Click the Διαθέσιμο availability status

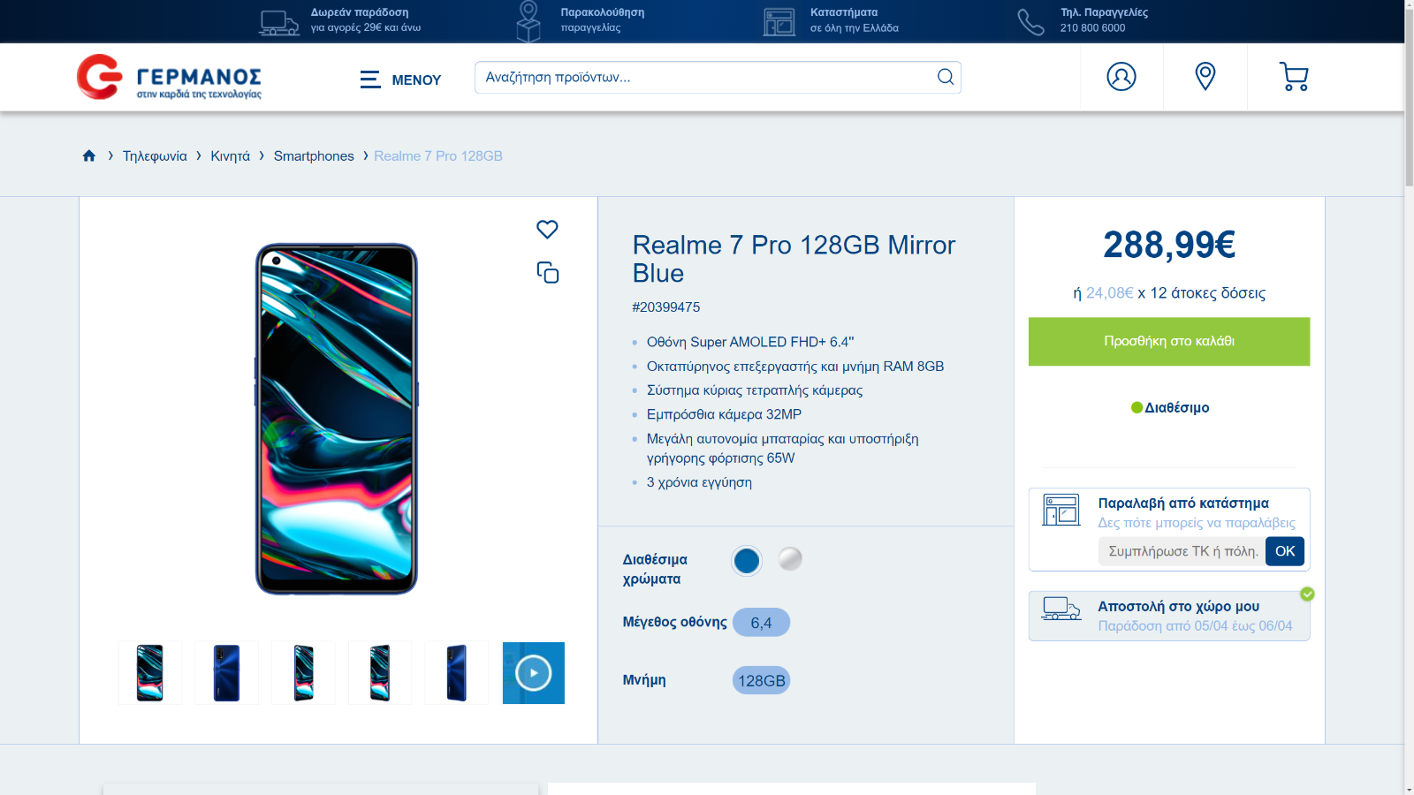1170,408
